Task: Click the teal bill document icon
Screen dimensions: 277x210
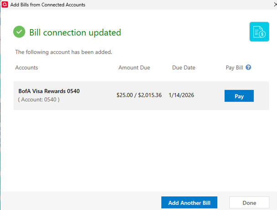Action: (x=259, y=32)
